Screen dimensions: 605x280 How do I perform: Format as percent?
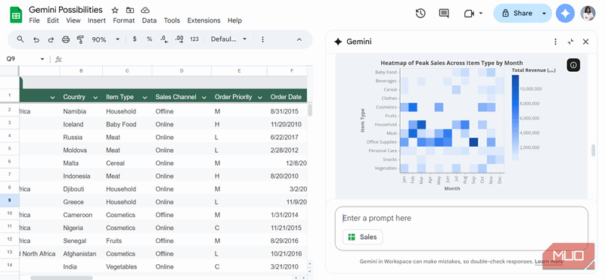(x=149, y=39)
